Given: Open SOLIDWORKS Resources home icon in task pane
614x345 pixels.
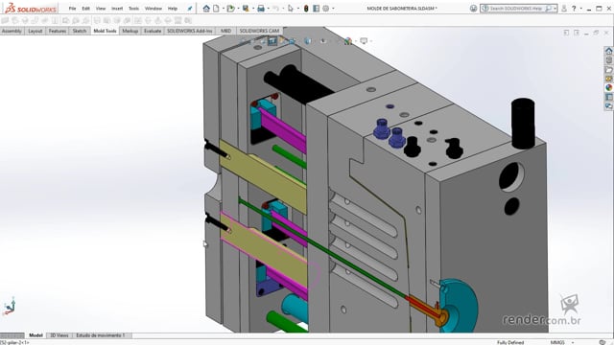Looking at the screenshot, I should pyautogui.click(x=608, y=51).
